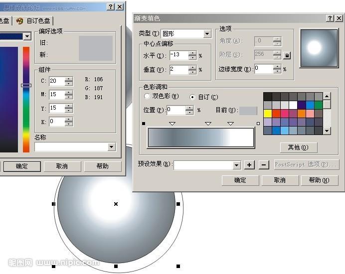345x274 pixels.
Task: Click the lock icon next to 阶层 steps
Action: point(287,56)
